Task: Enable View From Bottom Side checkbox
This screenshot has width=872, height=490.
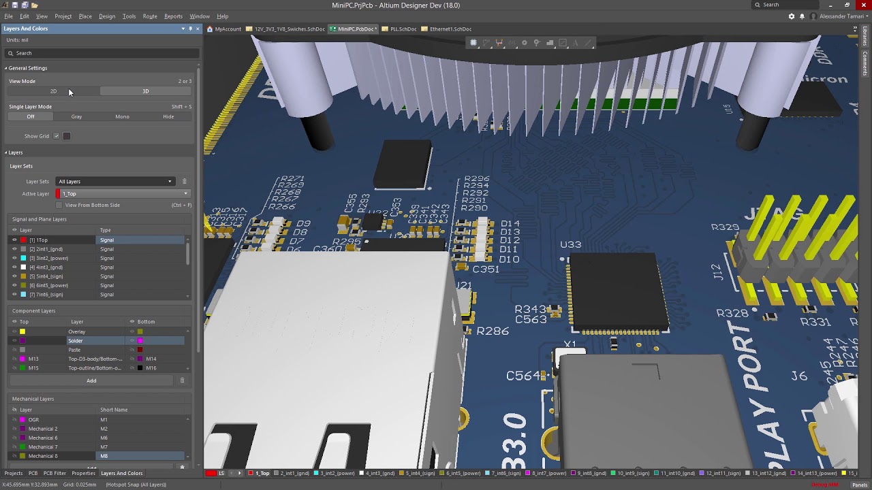Action: pyautogui.click(x=59, y=205)
